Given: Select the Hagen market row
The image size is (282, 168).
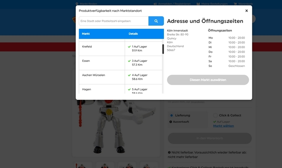Looking at the screenshot, I should (x=121, y=89).
